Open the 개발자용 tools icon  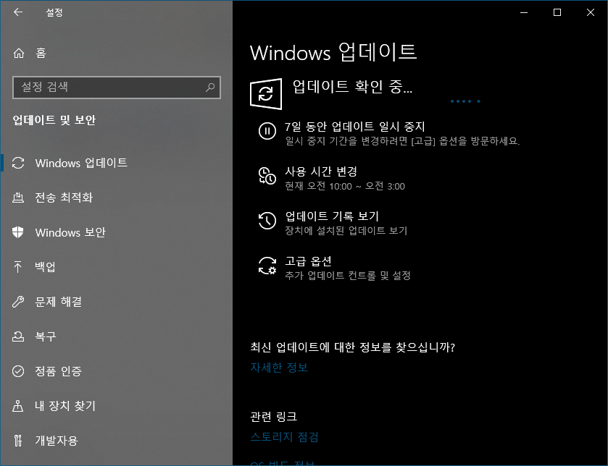[x=18, y=440]
